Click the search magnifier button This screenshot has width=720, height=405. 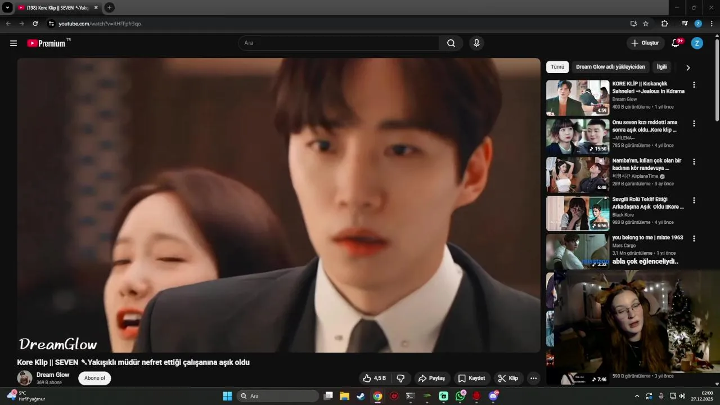(x=451, y=43)
